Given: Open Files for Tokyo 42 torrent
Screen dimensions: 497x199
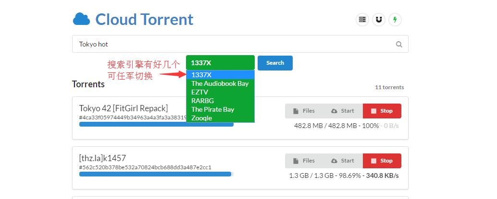Looking at the screenshot, I should 304,111.
